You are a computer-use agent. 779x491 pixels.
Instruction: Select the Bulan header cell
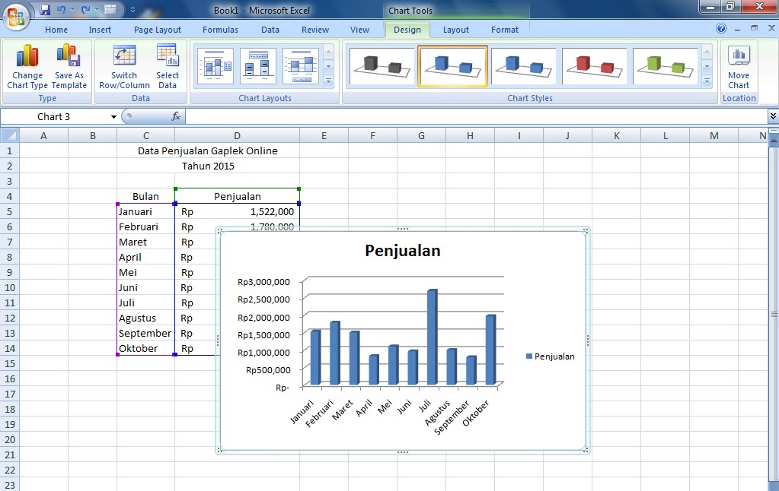(x=145, y=196)
